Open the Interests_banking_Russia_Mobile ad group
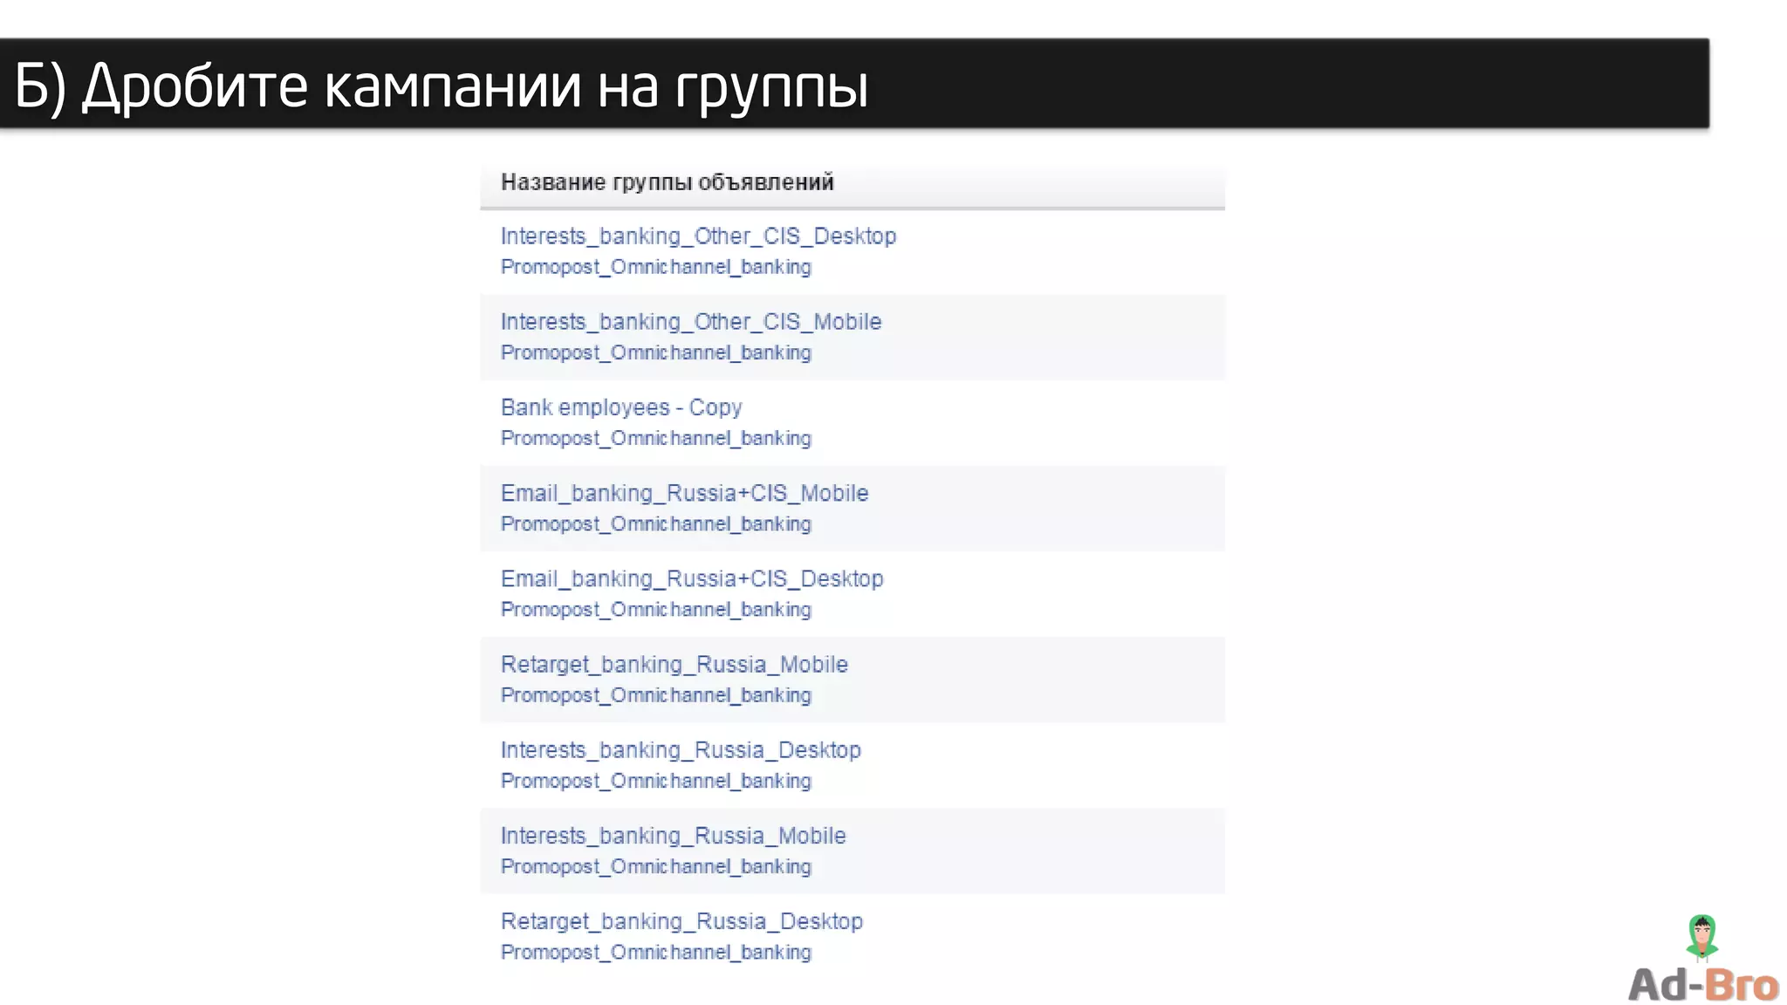The image size is (1787, 1005). pyautogui.click(x=673, y=836)
